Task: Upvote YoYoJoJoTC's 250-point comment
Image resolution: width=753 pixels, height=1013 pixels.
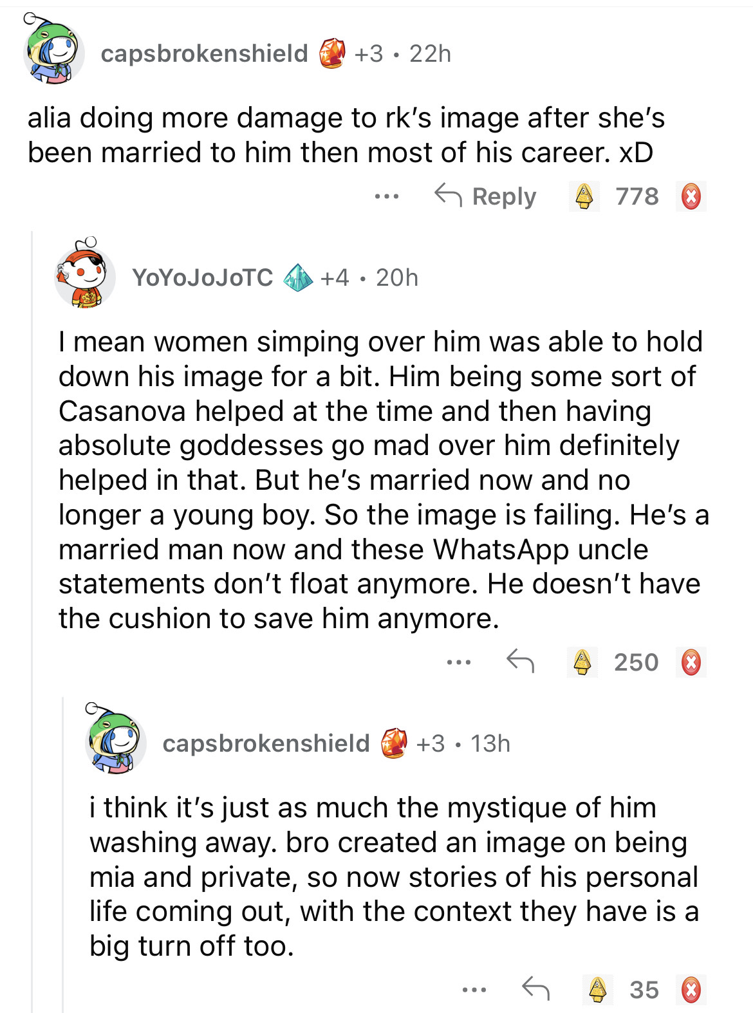Action: point(582,662)
